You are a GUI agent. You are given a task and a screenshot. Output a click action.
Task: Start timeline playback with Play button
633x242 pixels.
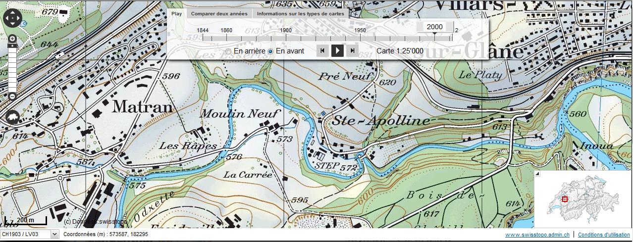point(337,50)
